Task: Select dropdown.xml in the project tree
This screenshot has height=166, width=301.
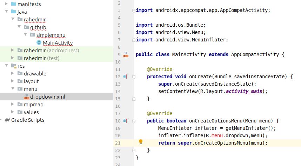Action: pyautogui.click(x=48, y=97)
